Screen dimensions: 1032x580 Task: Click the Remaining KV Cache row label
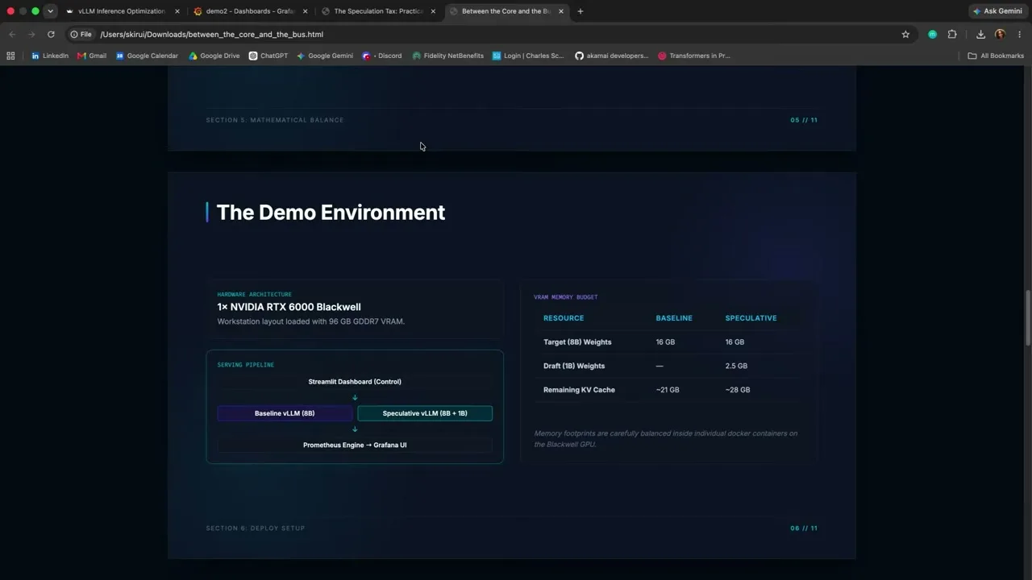pos(579,390)
